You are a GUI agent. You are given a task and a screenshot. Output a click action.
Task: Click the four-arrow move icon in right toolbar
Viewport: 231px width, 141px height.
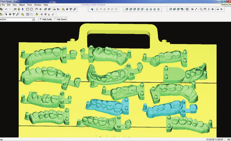(213, 9)
